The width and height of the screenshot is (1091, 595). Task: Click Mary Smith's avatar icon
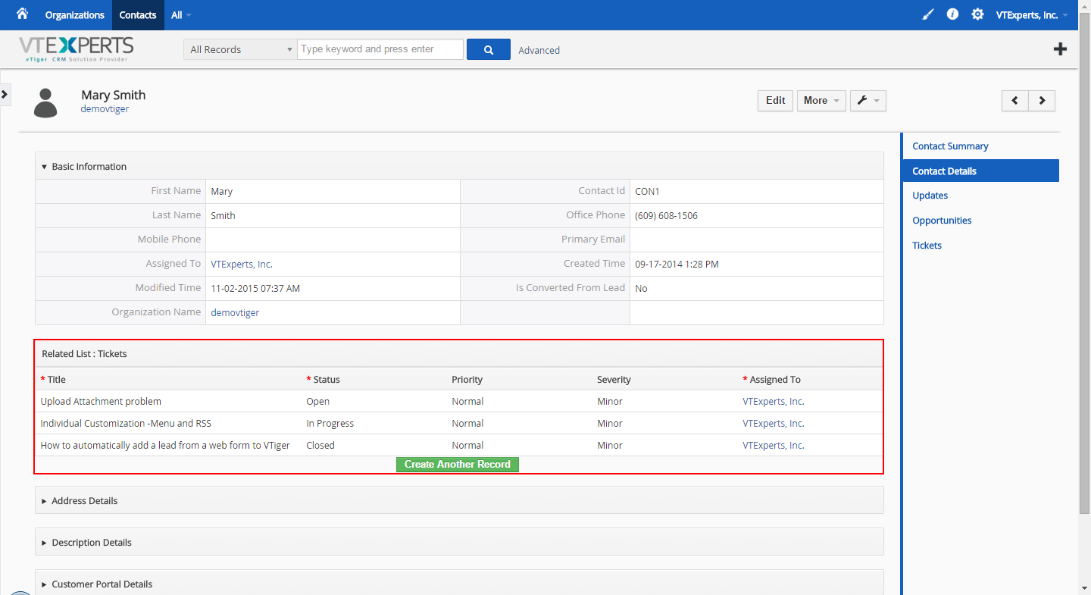(46, 103)
